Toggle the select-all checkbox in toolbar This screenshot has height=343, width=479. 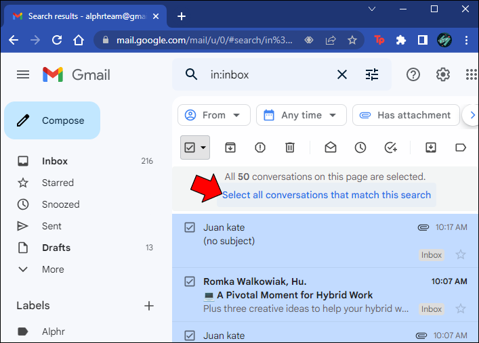190,147
